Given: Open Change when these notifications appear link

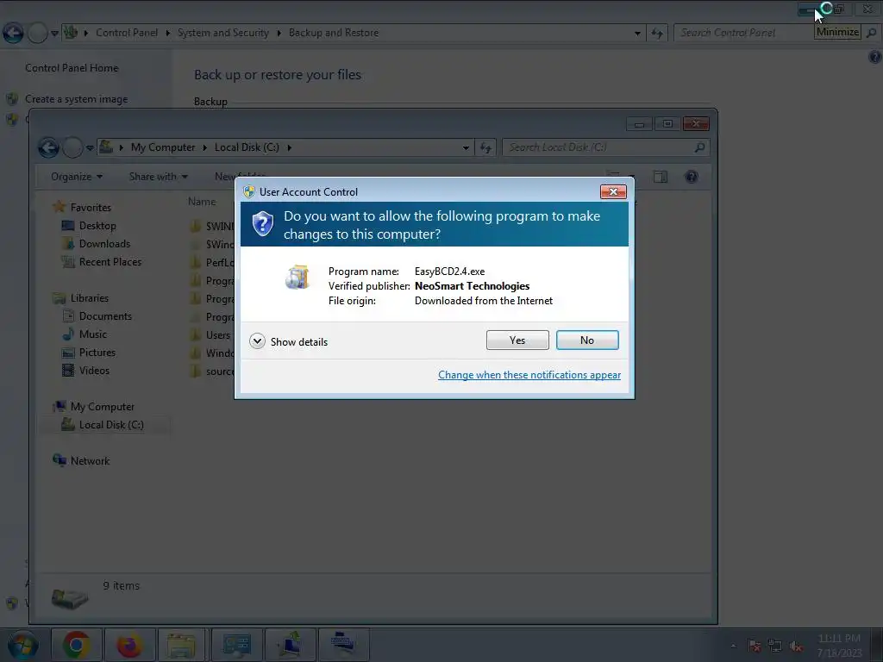Looking at the screenshot, I should click(x=529, y=375).
